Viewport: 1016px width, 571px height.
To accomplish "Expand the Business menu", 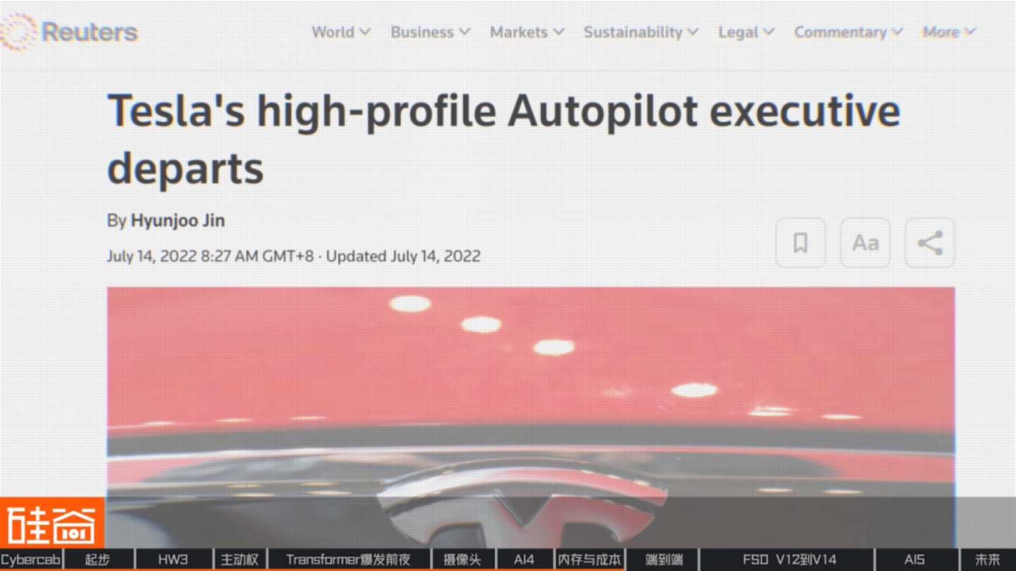I will tap(430, 32).
